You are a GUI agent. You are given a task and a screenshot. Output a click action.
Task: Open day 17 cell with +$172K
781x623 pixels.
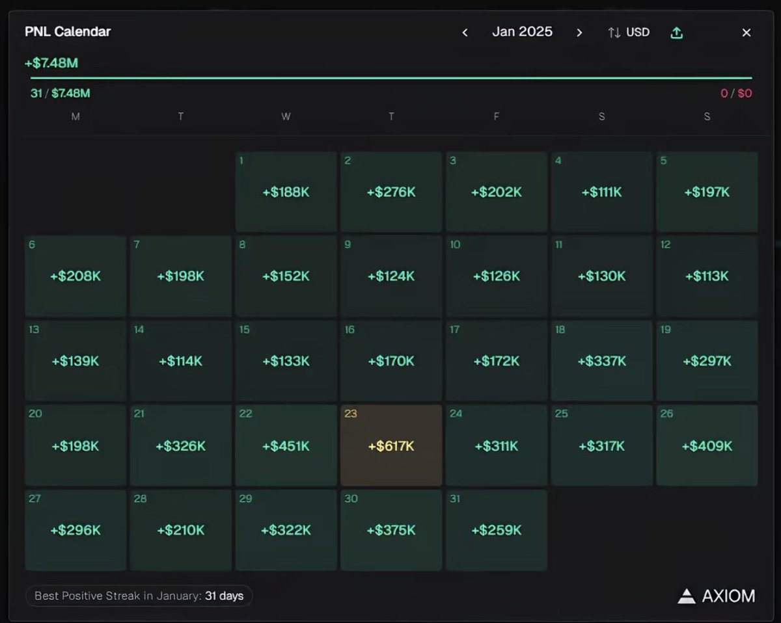click(497, 361)
